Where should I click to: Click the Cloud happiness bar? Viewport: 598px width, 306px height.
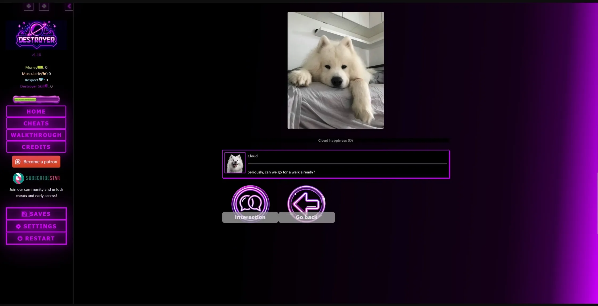[x=335, y=140]
